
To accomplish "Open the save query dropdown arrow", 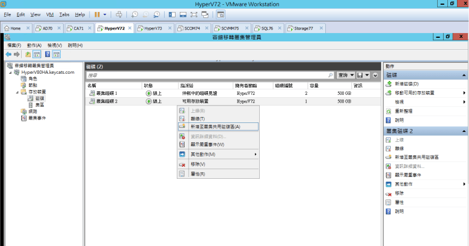I will coord(367,75).
